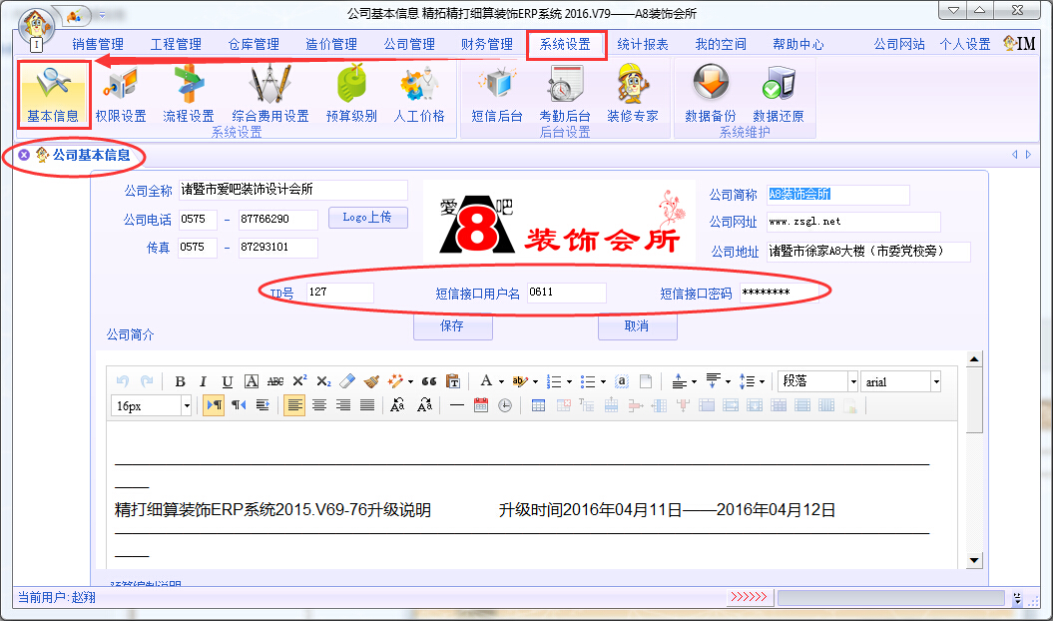
Task: Open 装修专家 decoration expert
Action: point(633,93)
